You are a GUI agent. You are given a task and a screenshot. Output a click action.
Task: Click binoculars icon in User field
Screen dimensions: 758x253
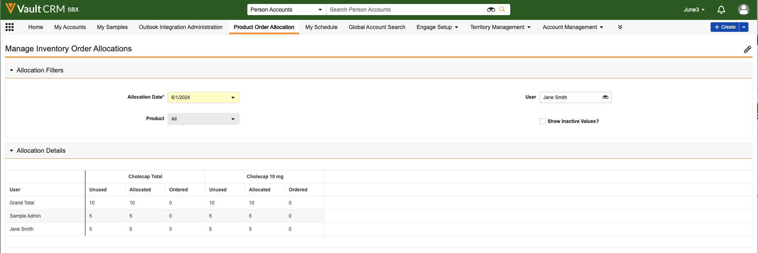coord(605,97)
